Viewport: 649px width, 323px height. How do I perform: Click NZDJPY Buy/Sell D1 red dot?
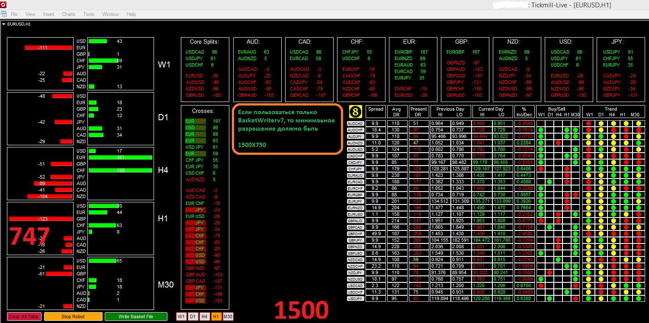point(549,272)
